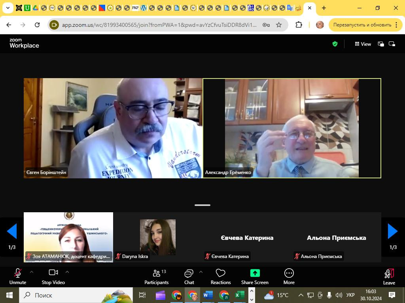Select Зоя АТАМАНЮК video thumbnail

[x=68, y=237]
